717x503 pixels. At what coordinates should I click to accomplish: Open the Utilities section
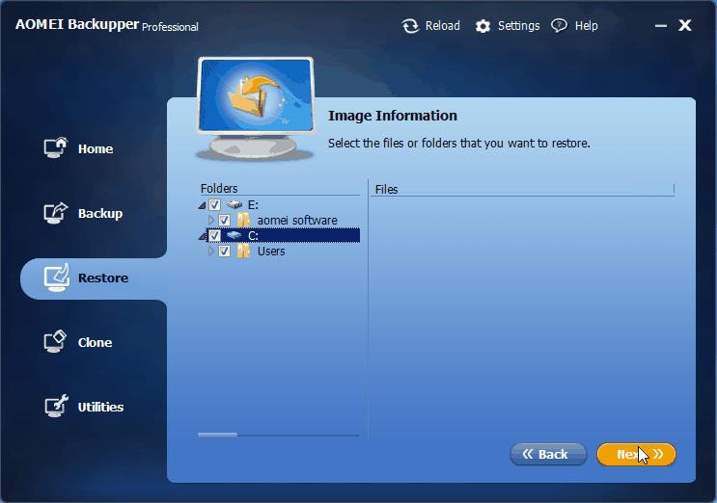pyautogui.click(x=100, y=407)
